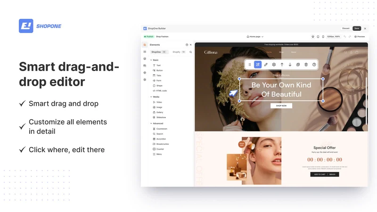Grab the drag handle in floating toolbar
The height and width of the screenshot is (212, 377).
250,65
